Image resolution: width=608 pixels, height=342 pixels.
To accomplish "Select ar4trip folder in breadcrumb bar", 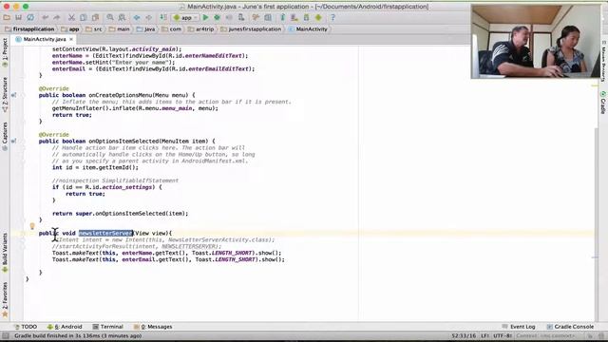I will click(200, 29).
